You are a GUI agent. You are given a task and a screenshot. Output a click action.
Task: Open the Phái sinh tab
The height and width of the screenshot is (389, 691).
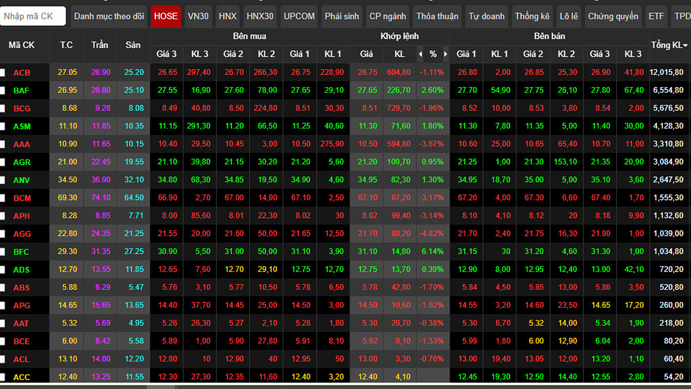pos(342,16)
